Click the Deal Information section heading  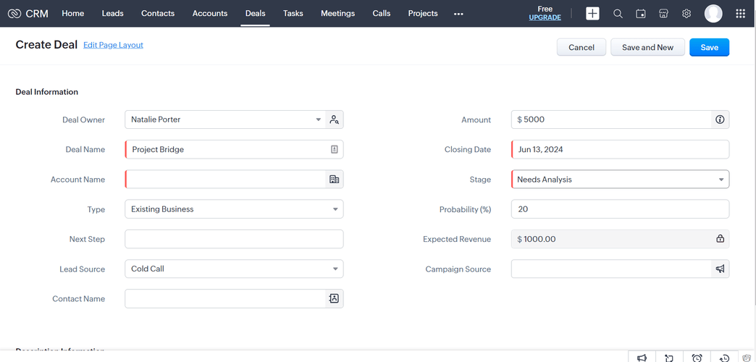(47, 91)
